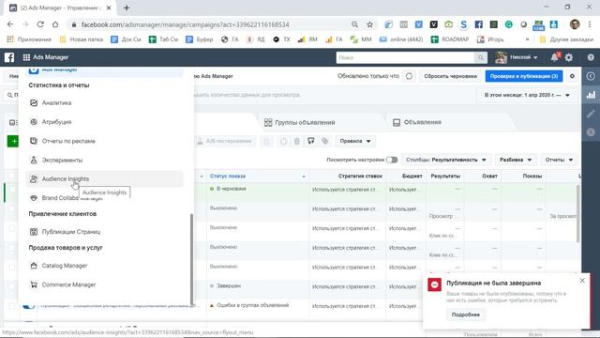This screenshot has width=600, height=338.
Task: Click the Стратегия ставок column header
Action: pyautogui.click(x=360, y=177)
